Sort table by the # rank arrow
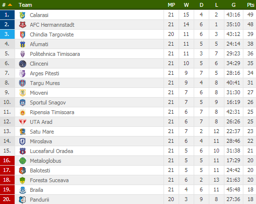The image size is (256, 204). coord(10,5)
